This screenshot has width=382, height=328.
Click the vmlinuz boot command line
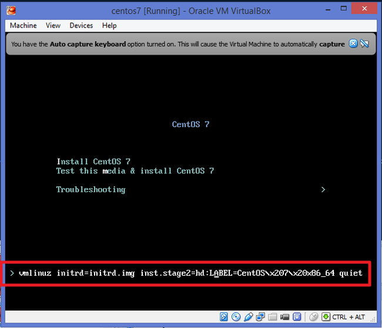point(190,273)
